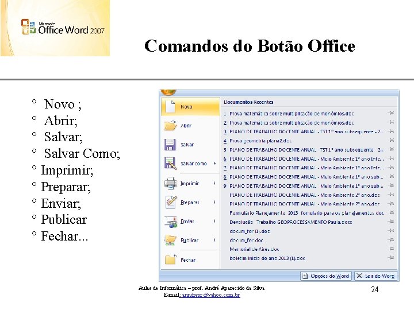Image resolution: width=414 pixels, height=310 pixels.
Task: Pin recent document number 2 to list
Action: (x=391, y=122)
